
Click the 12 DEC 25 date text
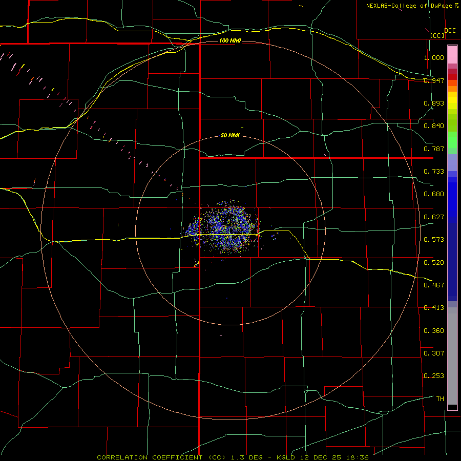pyautogui.click(x=321, y=457)
